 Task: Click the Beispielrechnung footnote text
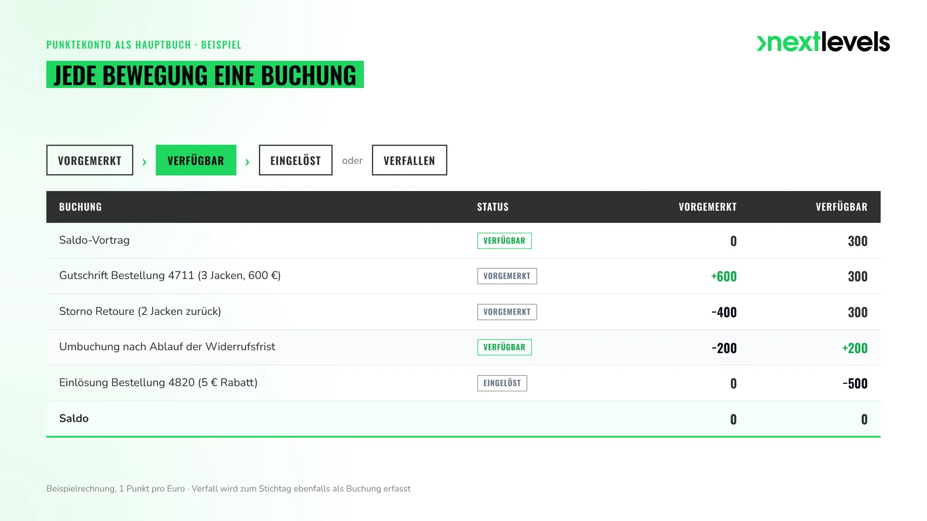pyautogui.click(x=228, y=489)
